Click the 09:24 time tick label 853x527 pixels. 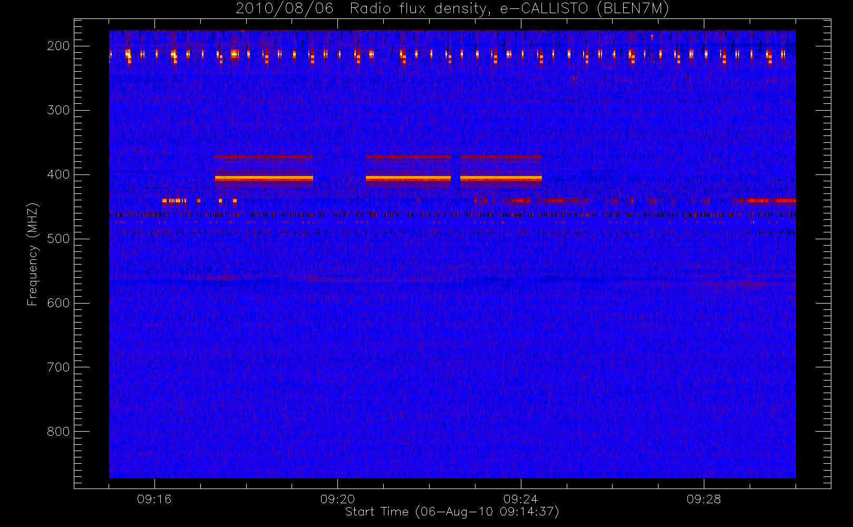521,499
